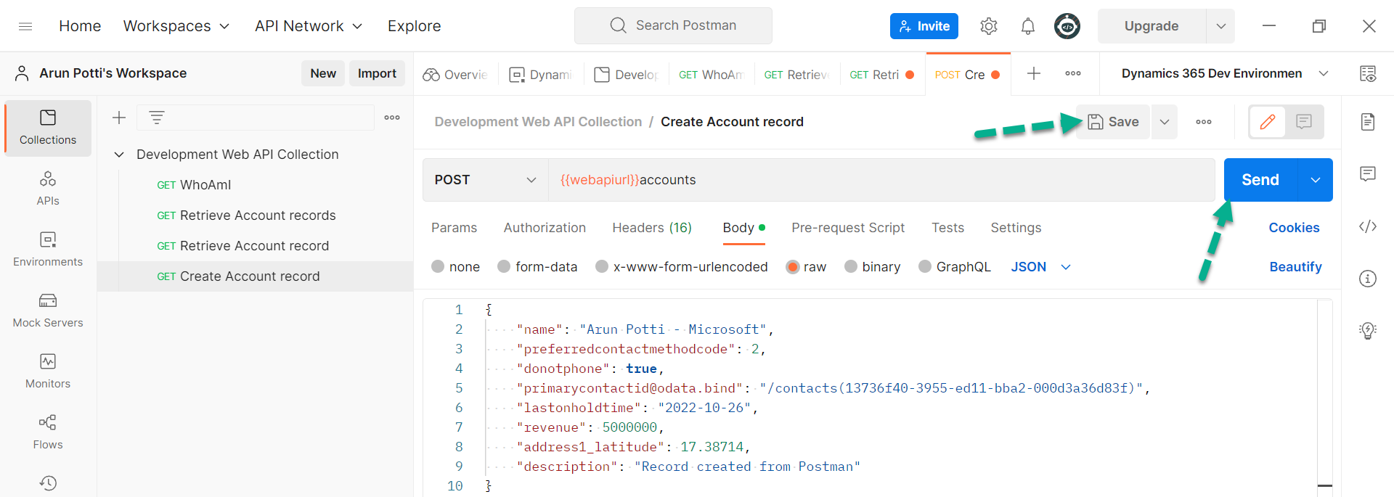This screenshot has width=1394, height=497.
Task: Open Code snippet icon
Action: pyautogui.click(x=1368, y=226)
